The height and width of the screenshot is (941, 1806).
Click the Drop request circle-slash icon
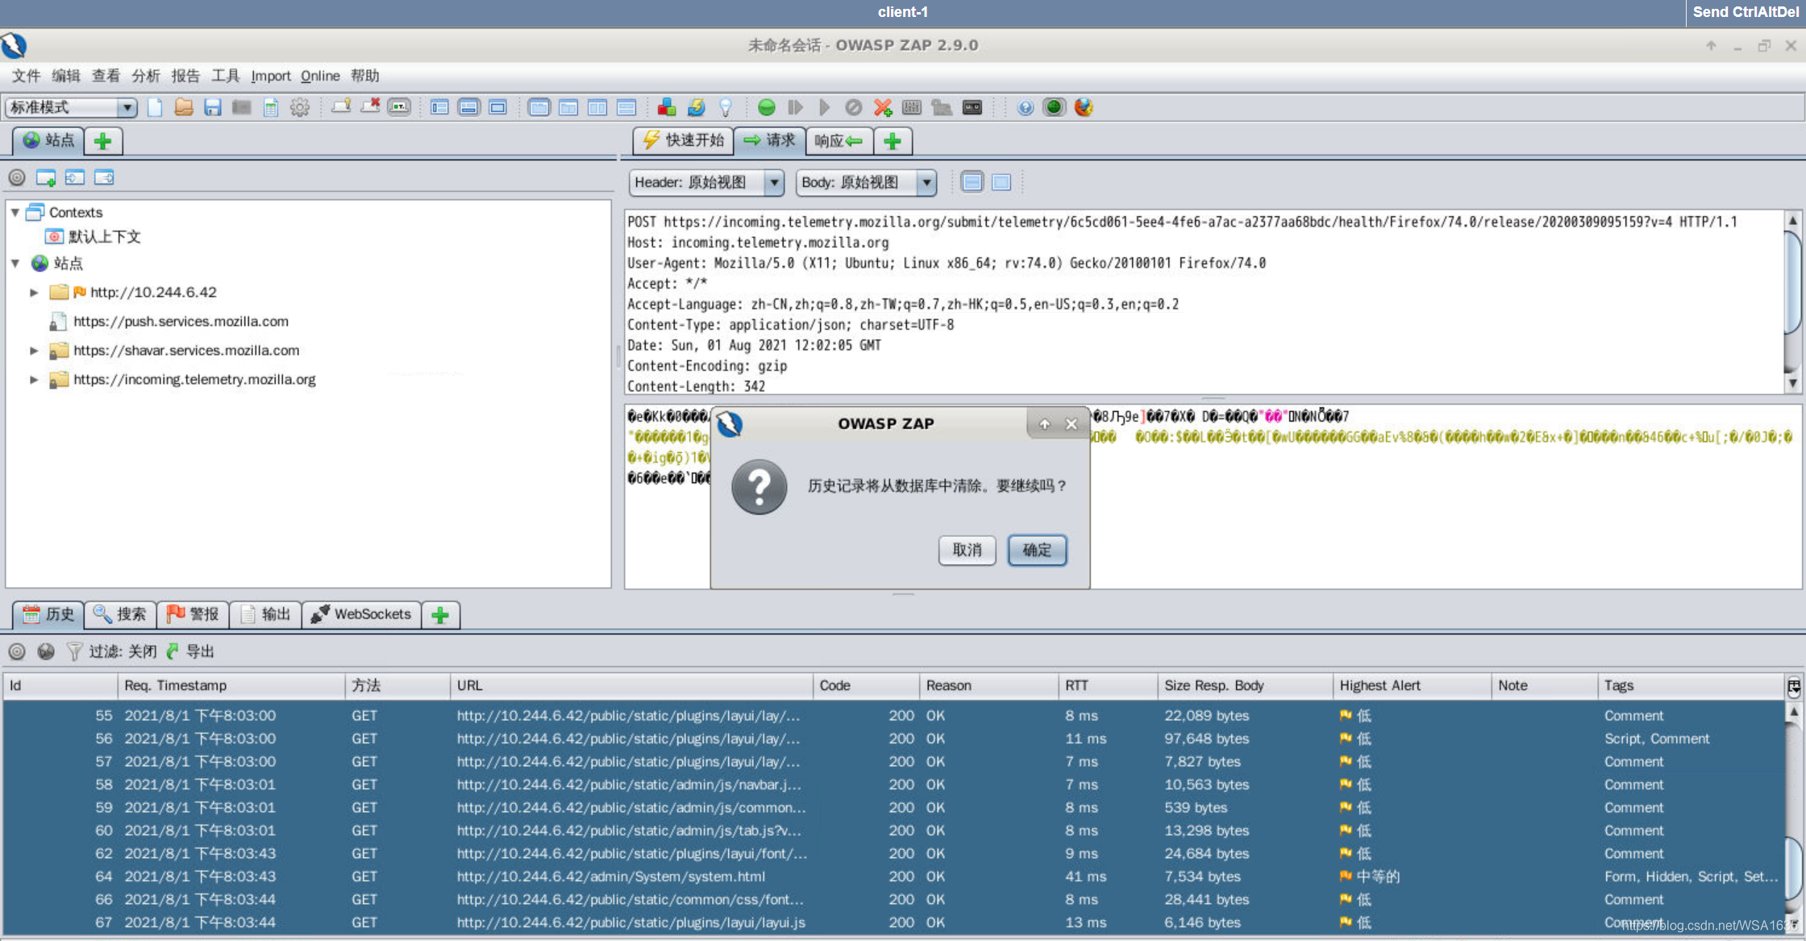click(x=854, y=107)
